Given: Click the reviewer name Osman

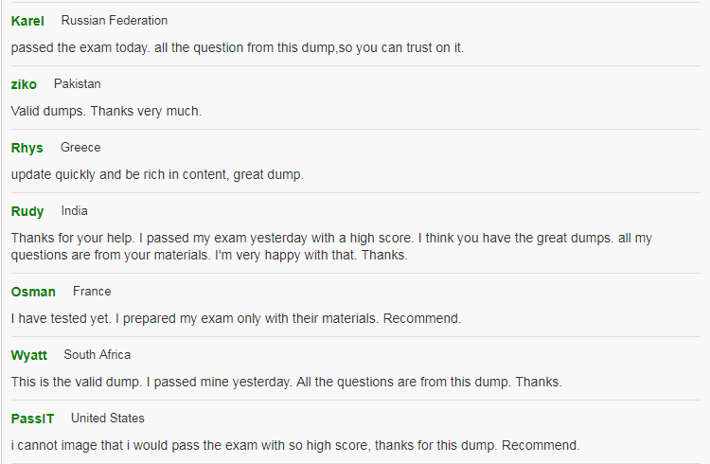Looking at the screenshot, I should (x=33, y=292).
